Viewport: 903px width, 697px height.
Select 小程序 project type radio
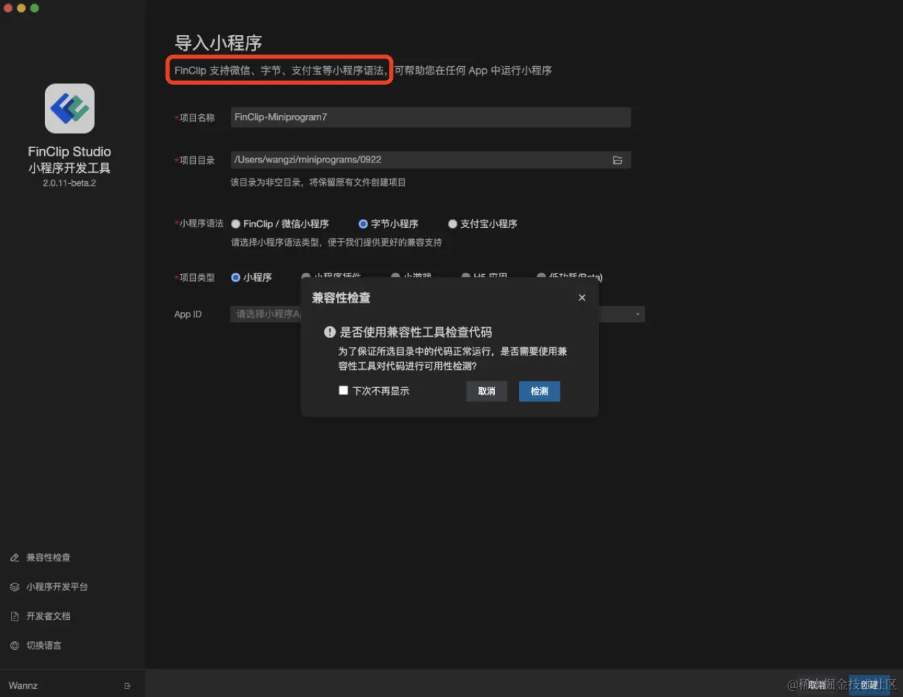[236, 278]
